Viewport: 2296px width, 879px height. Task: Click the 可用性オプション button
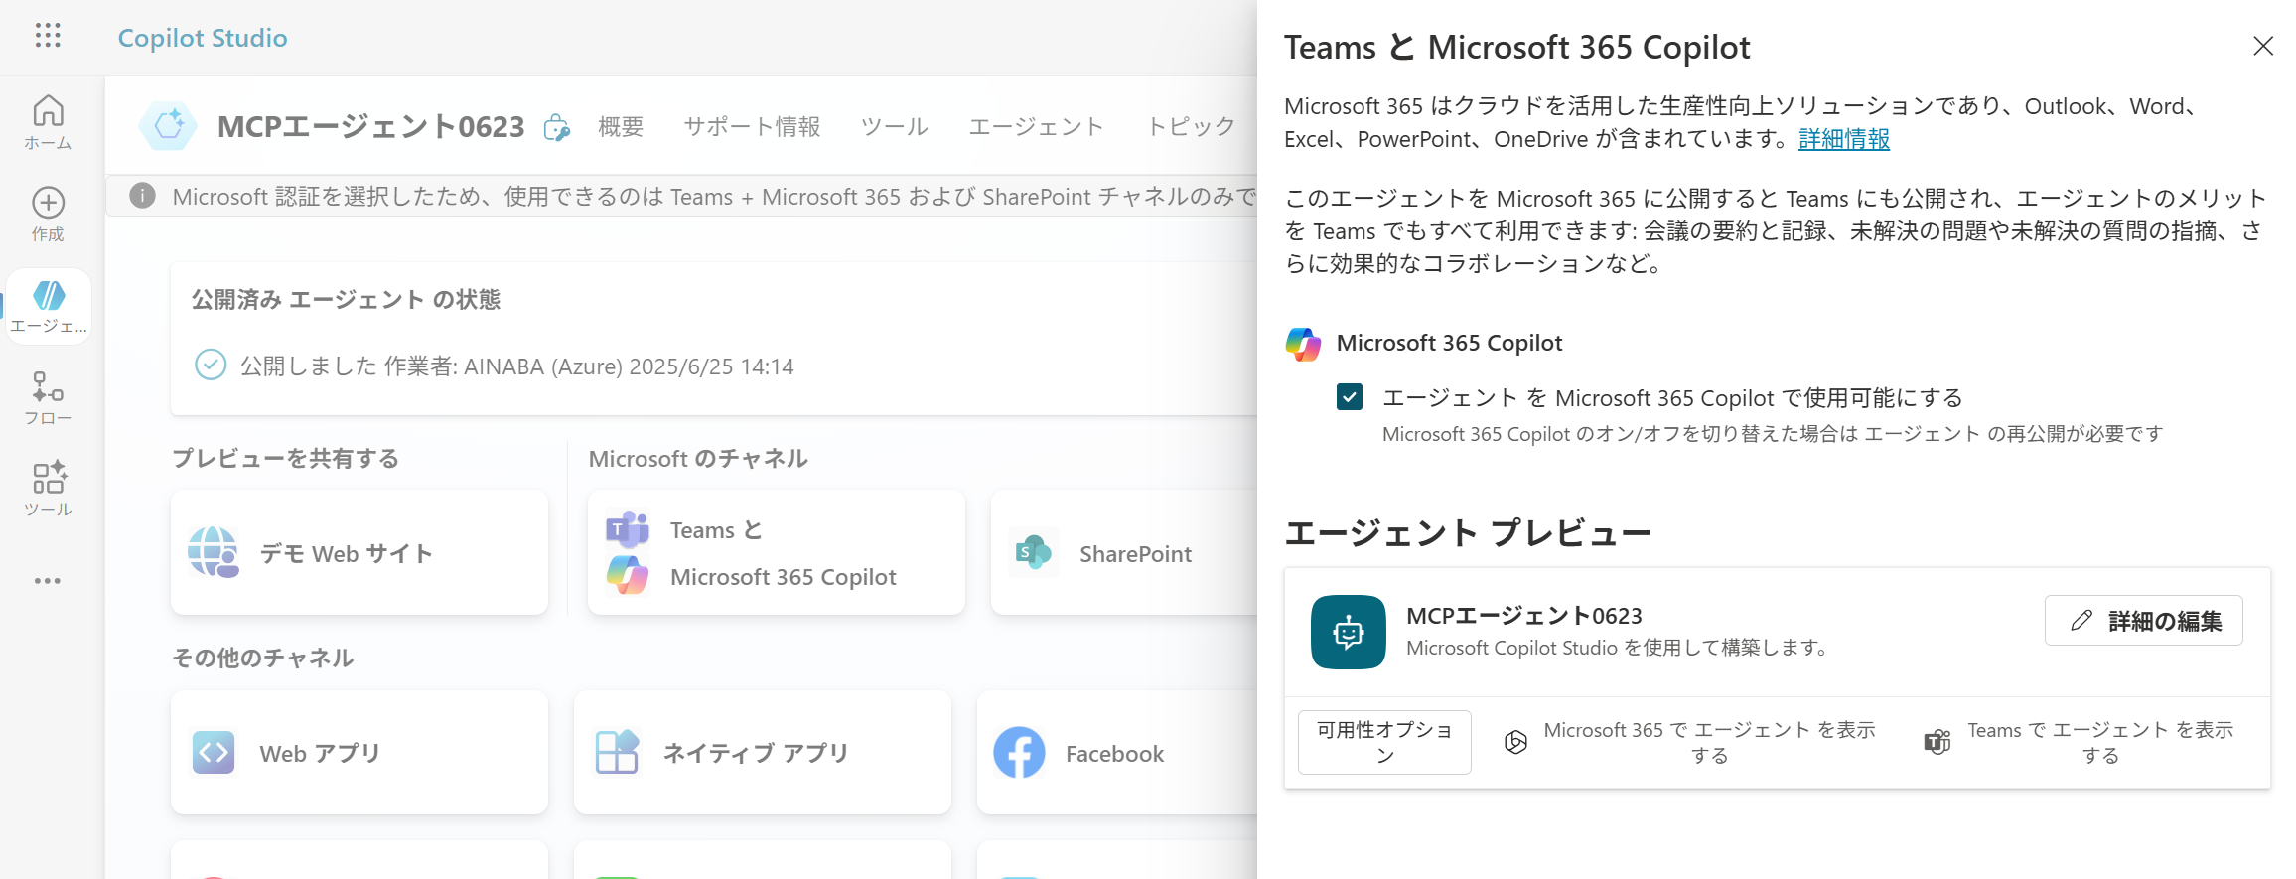coord(1384,742)
